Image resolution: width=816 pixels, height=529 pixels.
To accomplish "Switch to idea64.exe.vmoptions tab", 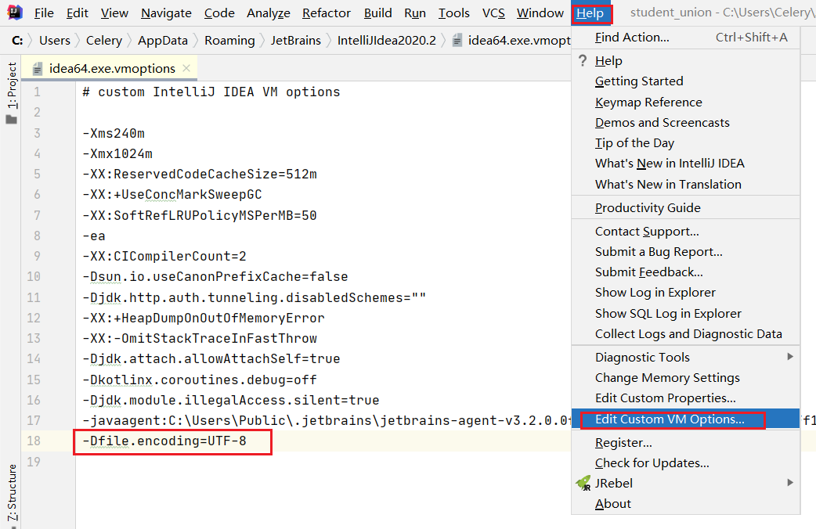I will (111, 68).
